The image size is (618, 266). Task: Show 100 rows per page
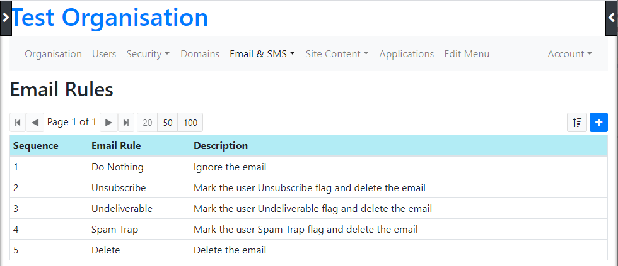pyautogui.click(x=190, y=123)
